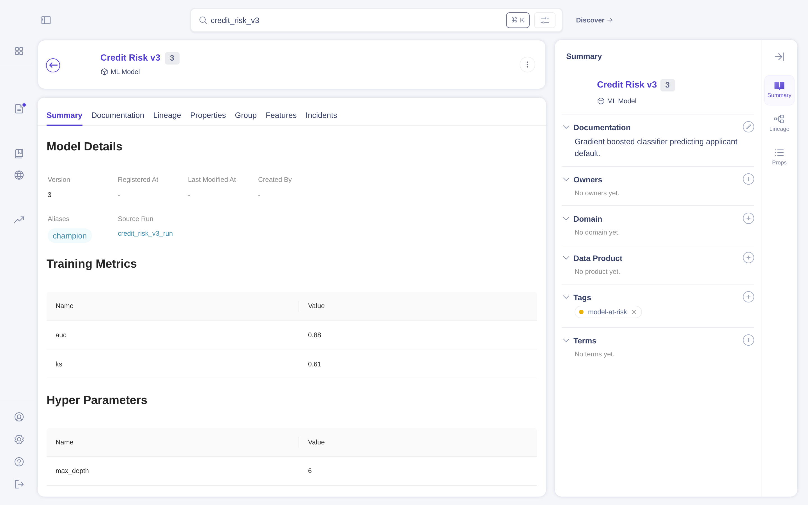This screenshot has width=808, height=505.
Task: Click the search magnifier icon
Action: click(203, 20)
